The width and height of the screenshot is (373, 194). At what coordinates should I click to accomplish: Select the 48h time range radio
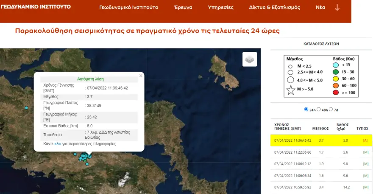point(319,110)
